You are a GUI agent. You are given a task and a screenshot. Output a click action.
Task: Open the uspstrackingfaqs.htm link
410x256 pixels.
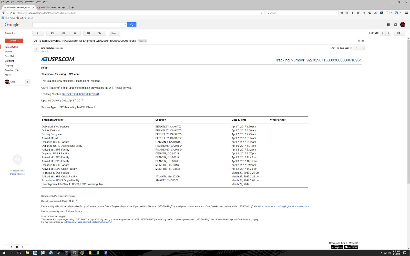point(284,206)
